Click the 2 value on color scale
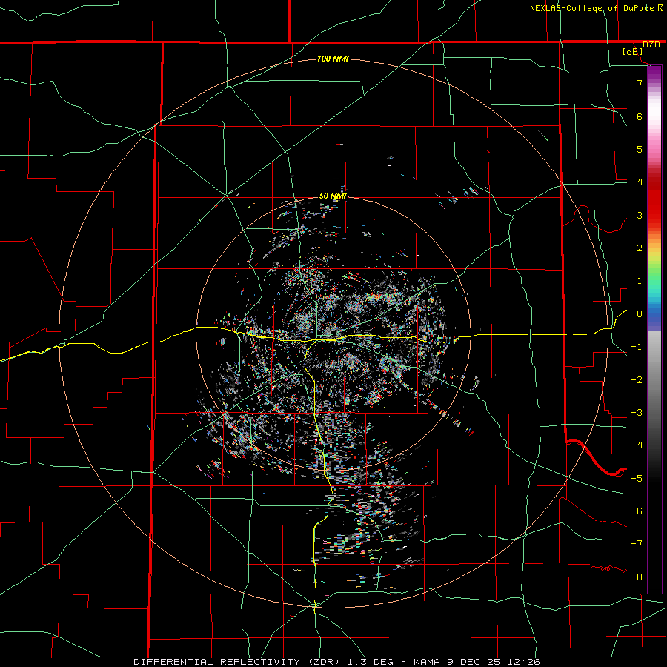The width and height of the screenshot is (667, 667). click(640, 248)
